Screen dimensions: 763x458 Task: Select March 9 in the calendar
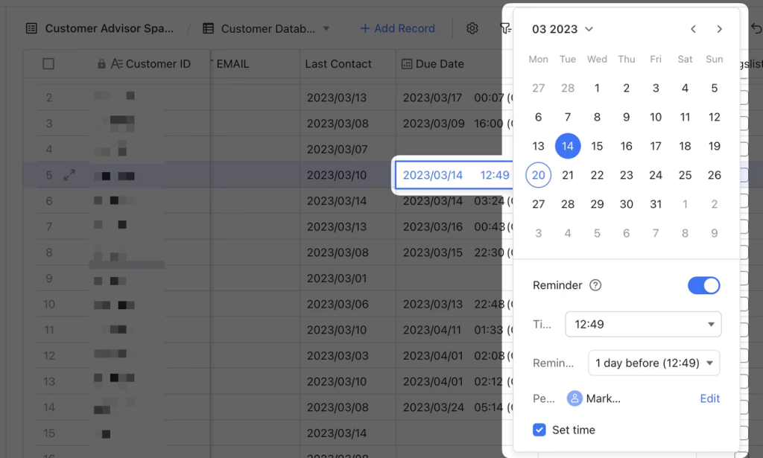(x=626, y=117)
